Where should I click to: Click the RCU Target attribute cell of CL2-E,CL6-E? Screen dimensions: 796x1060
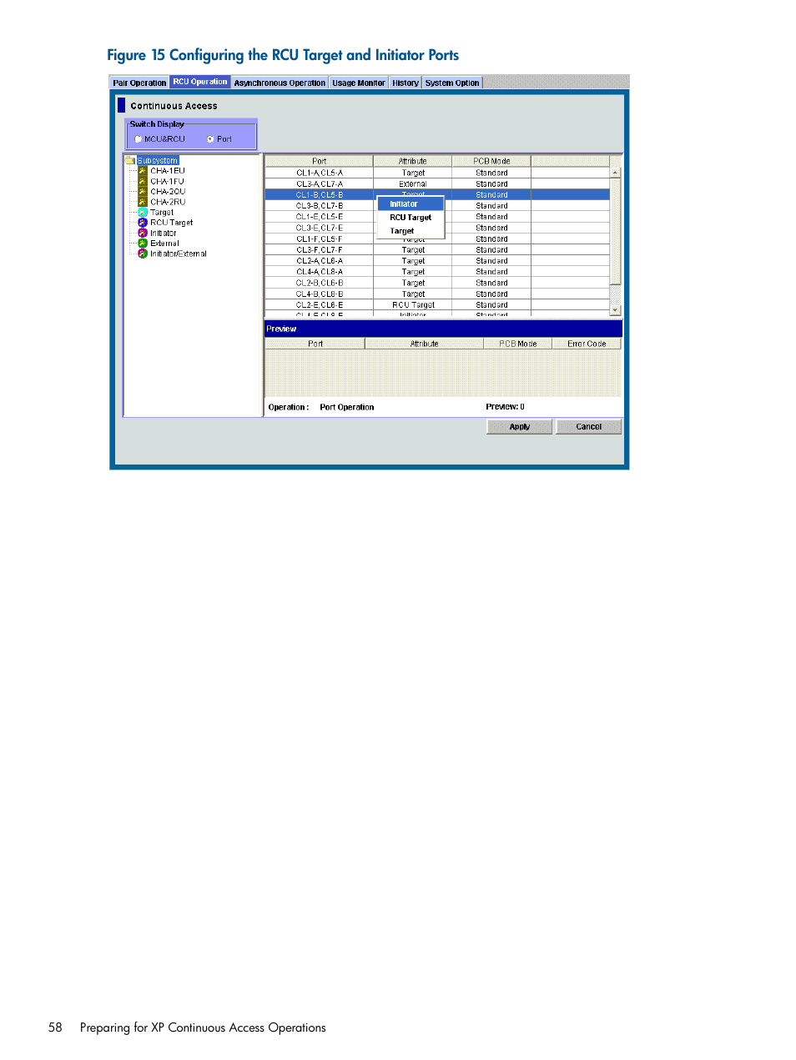[x=412, y=304]
